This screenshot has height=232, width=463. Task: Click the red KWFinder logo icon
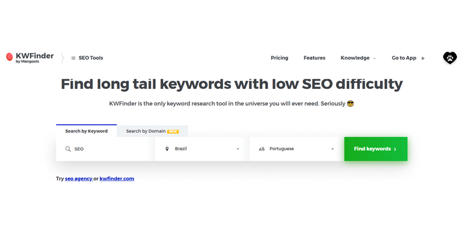pos(10,56)
